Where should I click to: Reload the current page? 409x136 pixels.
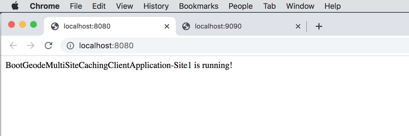(49, 46)
